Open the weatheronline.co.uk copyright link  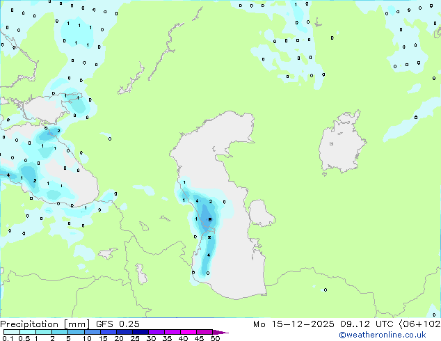tap(383, 335)
